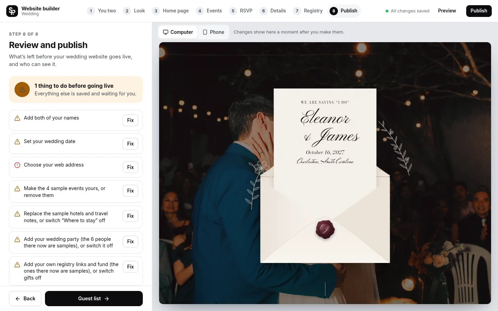Click warning icon beside sample events item
Image resolution: width=498 pixels, height=311 pixels.
(17, 189)
